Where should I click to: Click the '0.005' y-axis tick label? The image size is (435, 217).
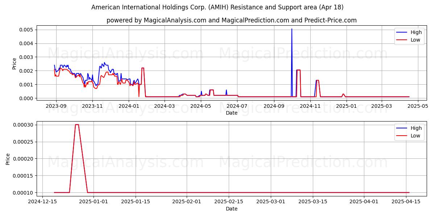26,30
